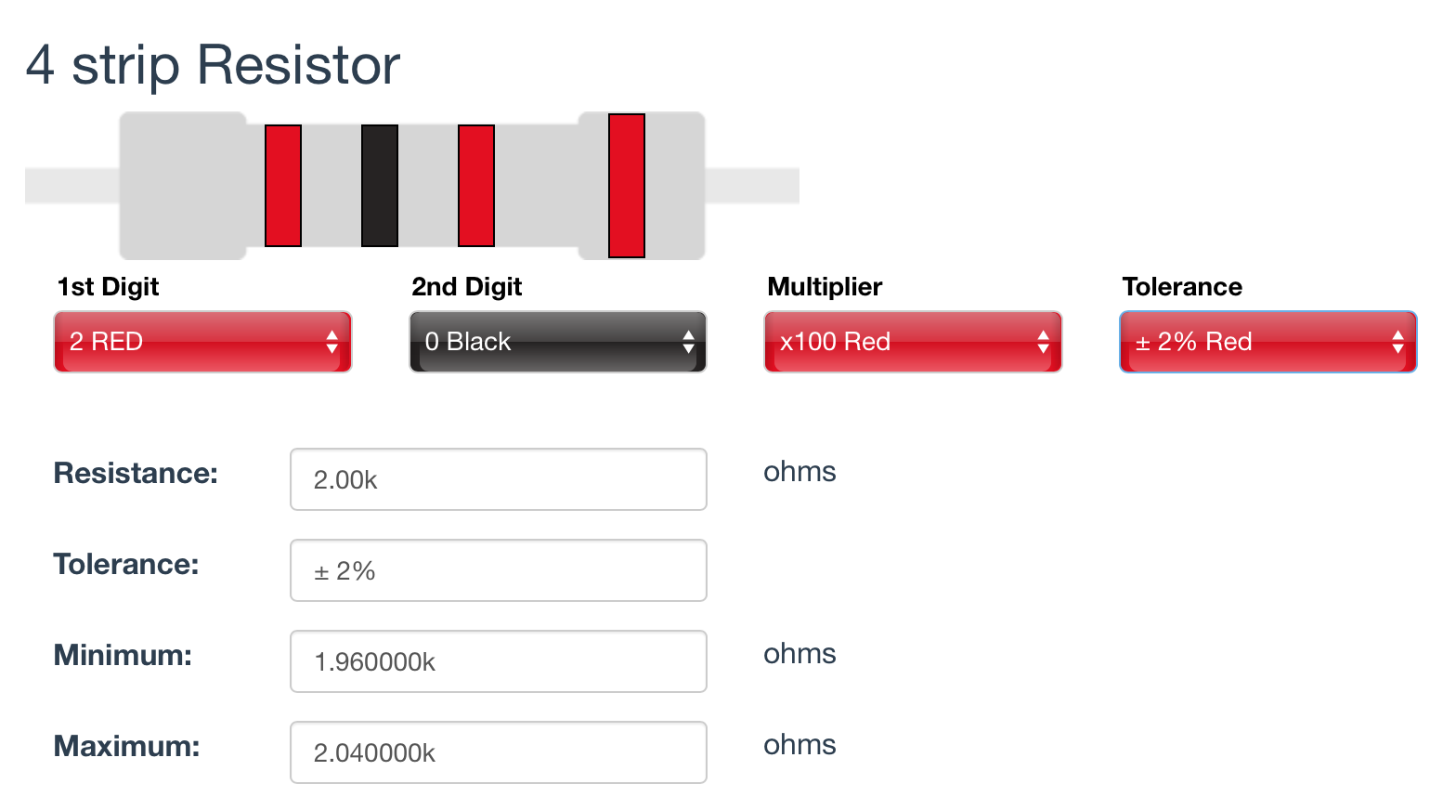Click the 'Multiplier' label text

point(825,287)
